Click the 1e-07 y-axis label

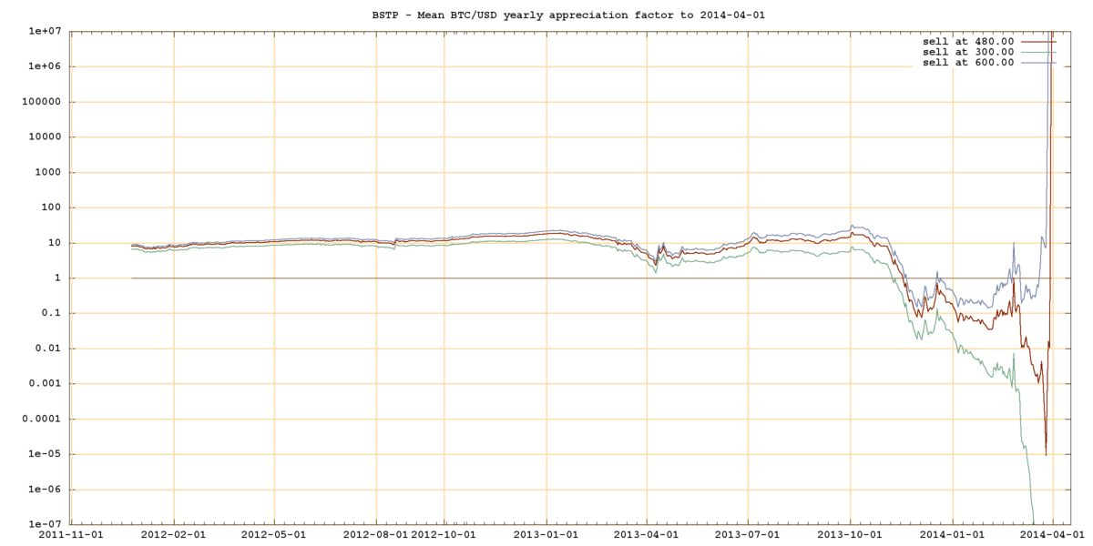(x=45, y=524)
